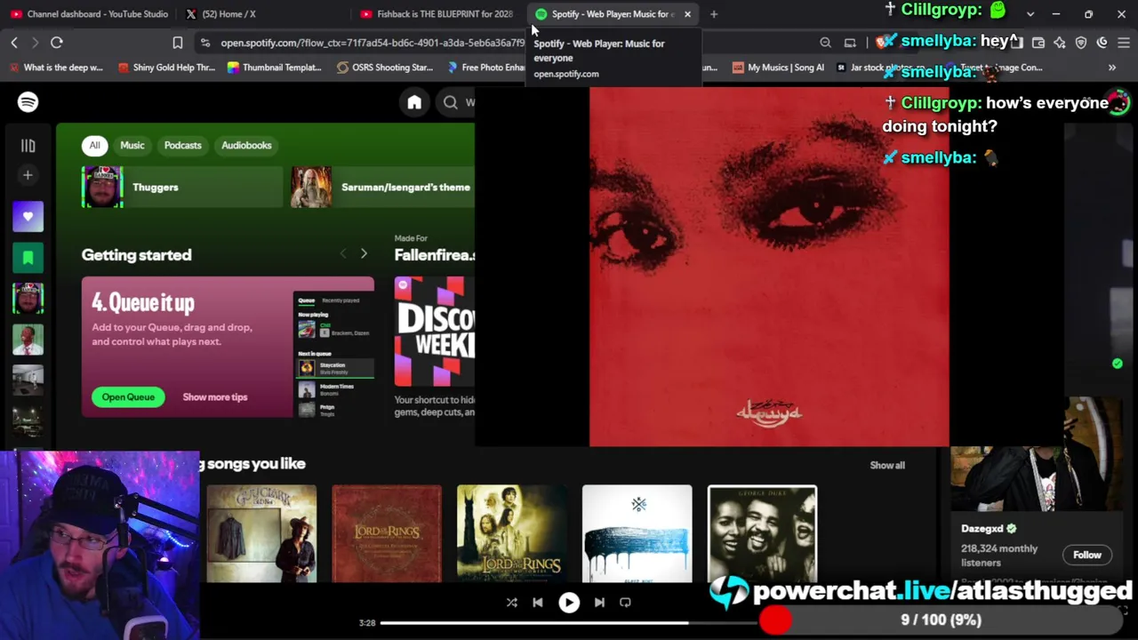Viewport: 1138px width, 640px height.
Task: Open the Leo AI sparkle icon
Action: coord(1060,43)
